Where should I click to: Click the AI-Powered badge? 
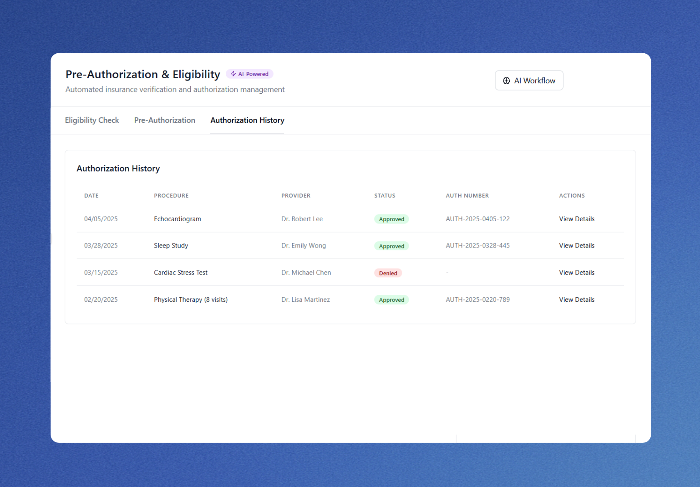click(249, 74)
